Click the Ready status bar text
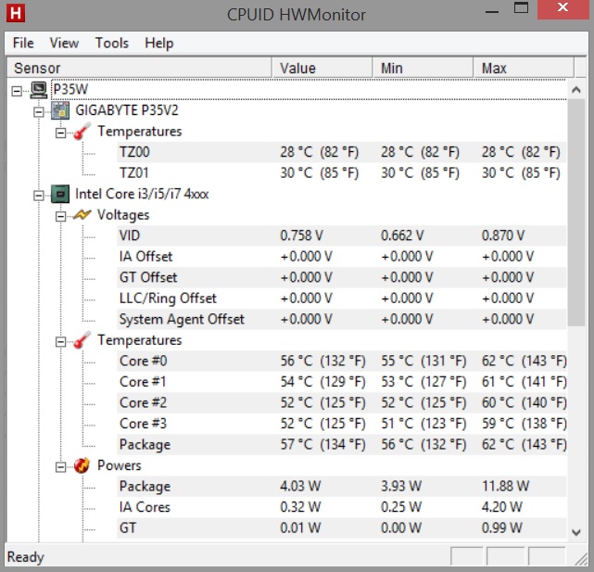Screen dimensions: 594x572 (25, 557)
